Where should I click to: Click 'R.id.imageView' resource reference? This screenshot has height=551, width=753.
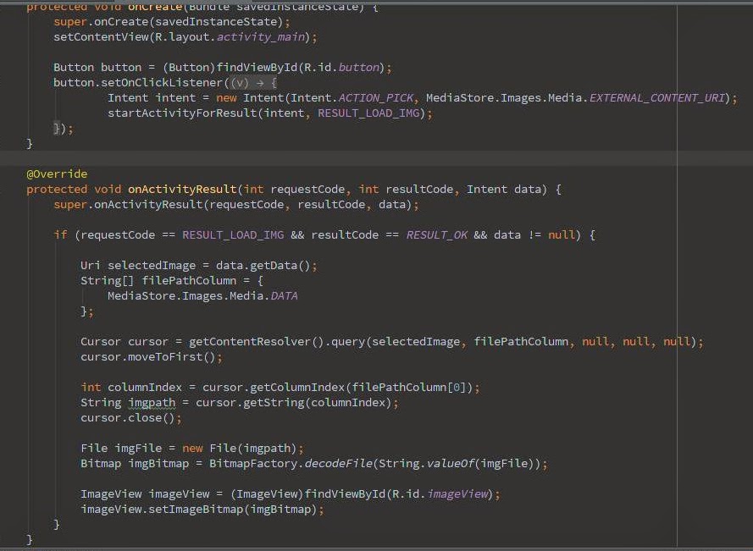(440, 494)
